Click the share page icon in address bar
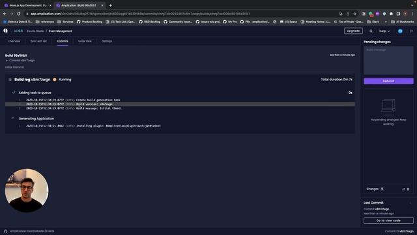The height and width of the screenshot is (235, 417). click(x=348, y=14)
